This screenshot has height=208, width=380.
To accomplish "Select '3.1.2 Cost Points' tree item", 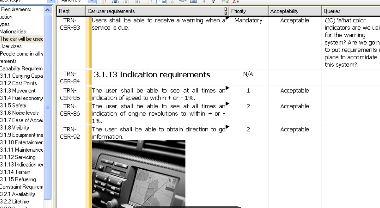I will (18, 83).
